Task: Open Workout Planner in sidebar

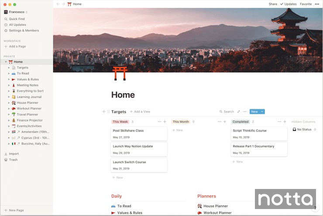Action: [29, 108]
